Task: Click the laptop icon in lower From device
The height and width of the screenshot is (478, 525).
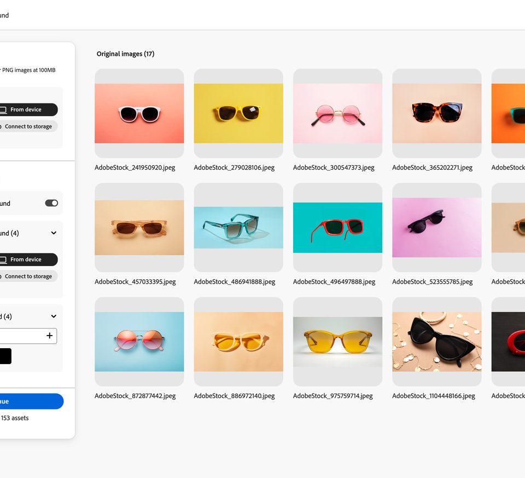Action: 3,260
